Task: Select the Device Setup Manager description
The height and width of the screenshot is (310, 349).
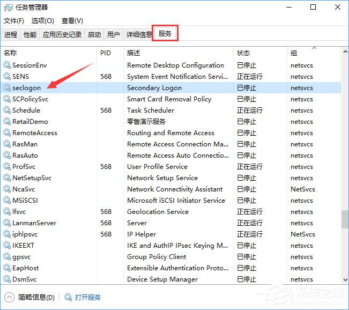Action: (x=162, y=279)
